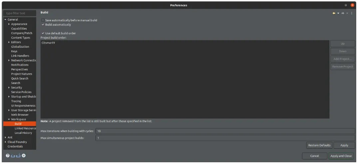Select Local History under Workspace
The height and width of the screenshot is (164, 358).
tap(23, 133)
